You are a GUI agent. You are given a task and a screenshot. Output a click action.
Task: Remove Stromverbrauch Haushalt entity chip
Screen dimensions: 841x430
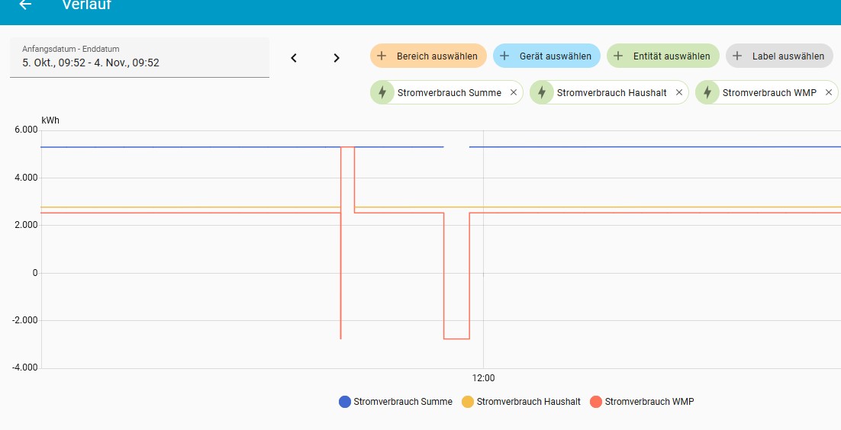click(x=679, y=92)
